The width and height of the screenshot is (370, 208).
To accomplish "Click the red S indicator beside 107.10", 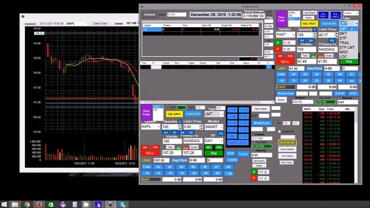I will click(254, 178).
